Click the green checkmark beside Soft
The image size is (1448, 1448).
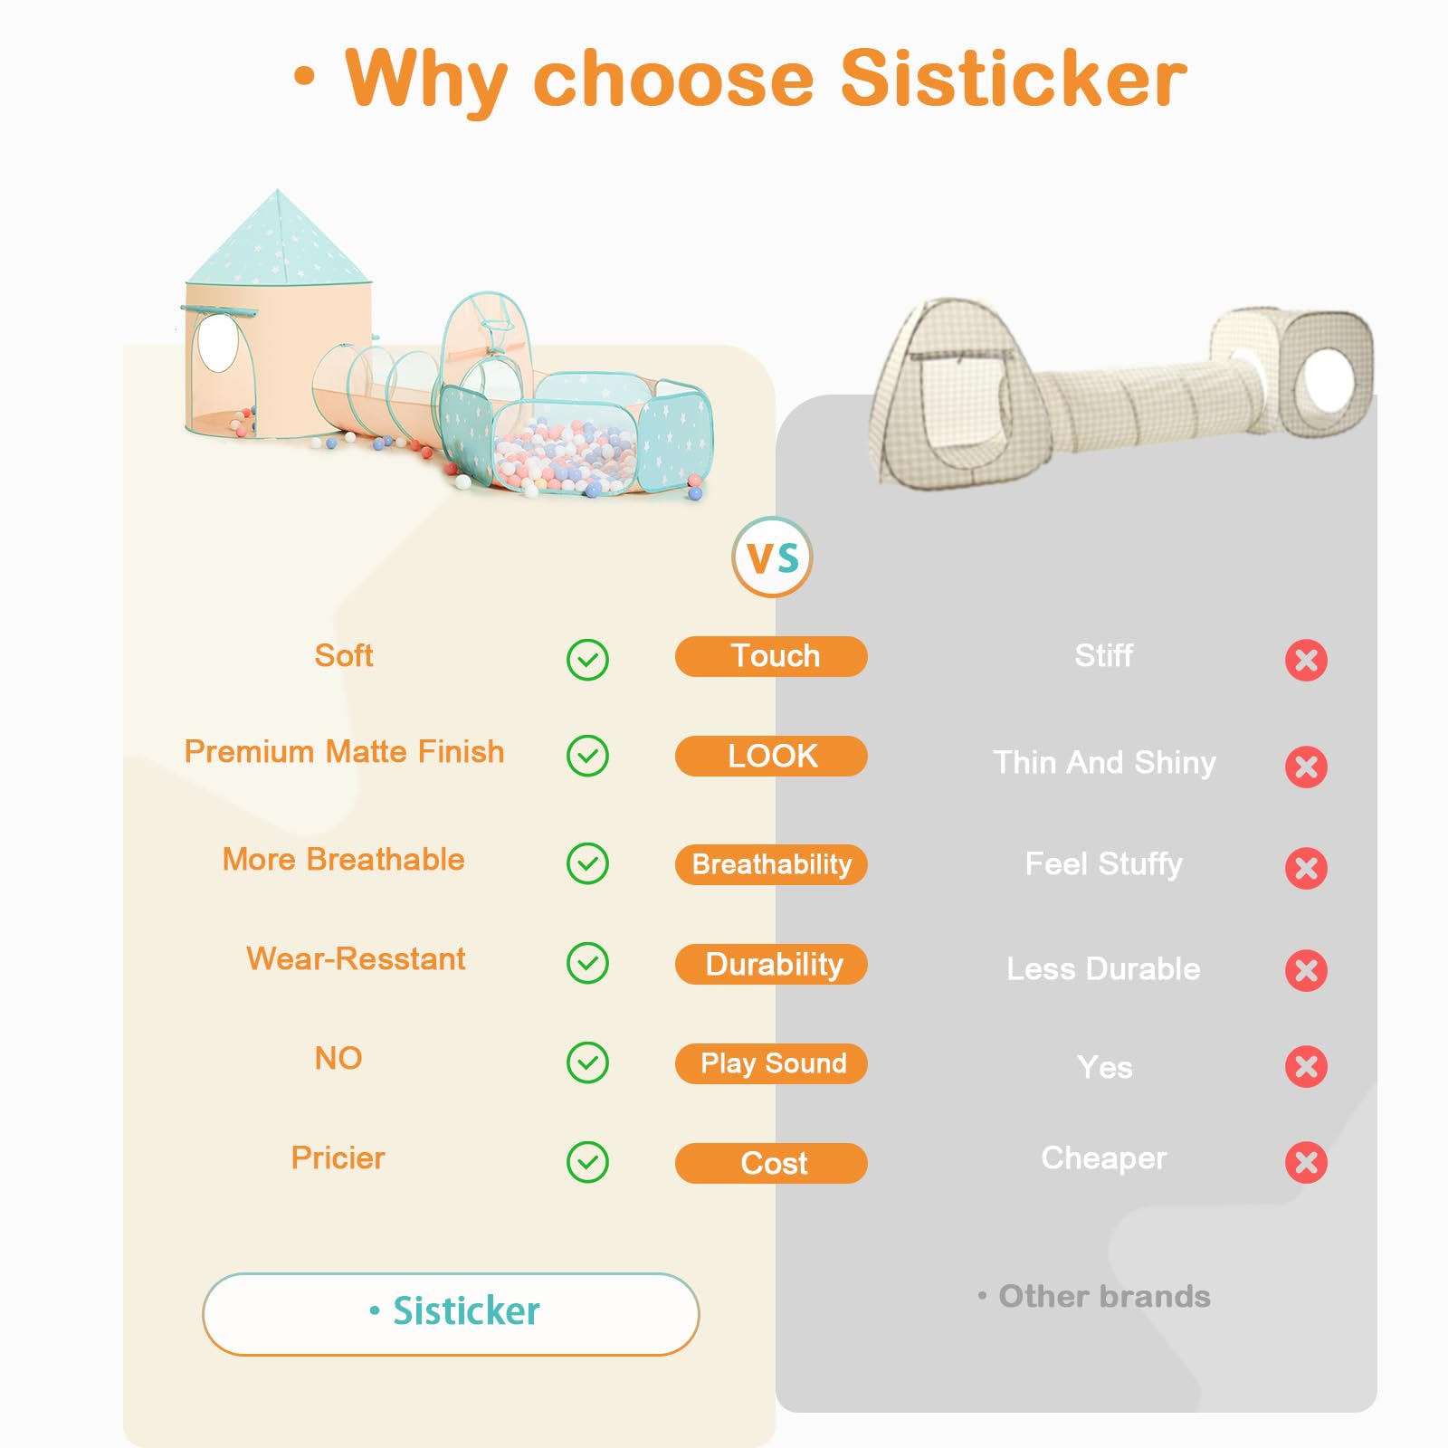point(587,660)
